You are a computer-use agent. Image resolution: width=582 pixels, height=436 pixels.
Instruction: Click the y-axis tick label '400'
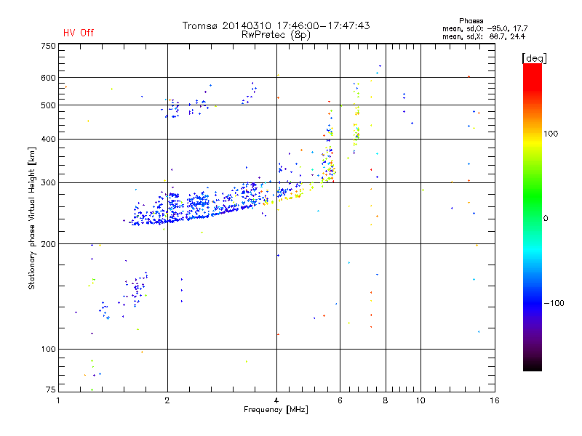tap(48, 139)
